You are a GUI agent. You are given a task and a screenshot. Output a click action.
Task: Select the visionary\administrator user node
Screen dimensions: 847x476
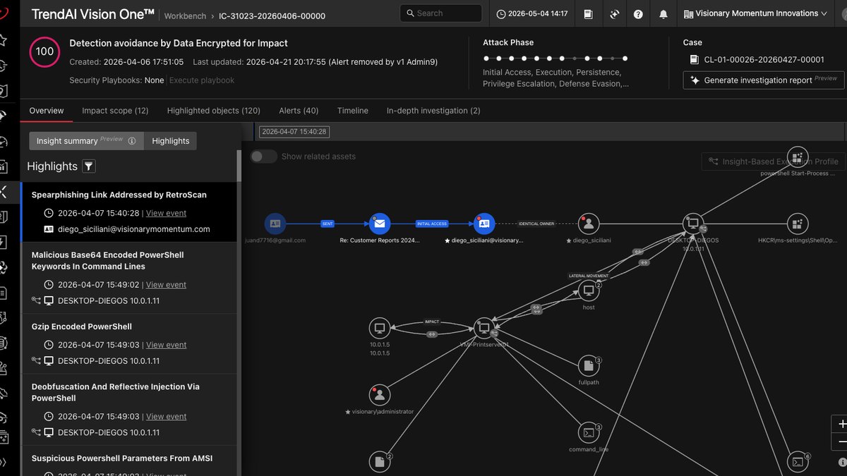pyautogui.click(x=380, y=395)
